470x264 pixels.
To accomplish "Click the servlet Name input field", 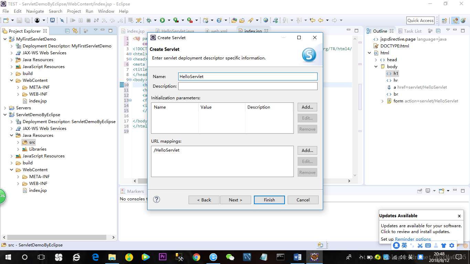I will [x=248, y=76].
